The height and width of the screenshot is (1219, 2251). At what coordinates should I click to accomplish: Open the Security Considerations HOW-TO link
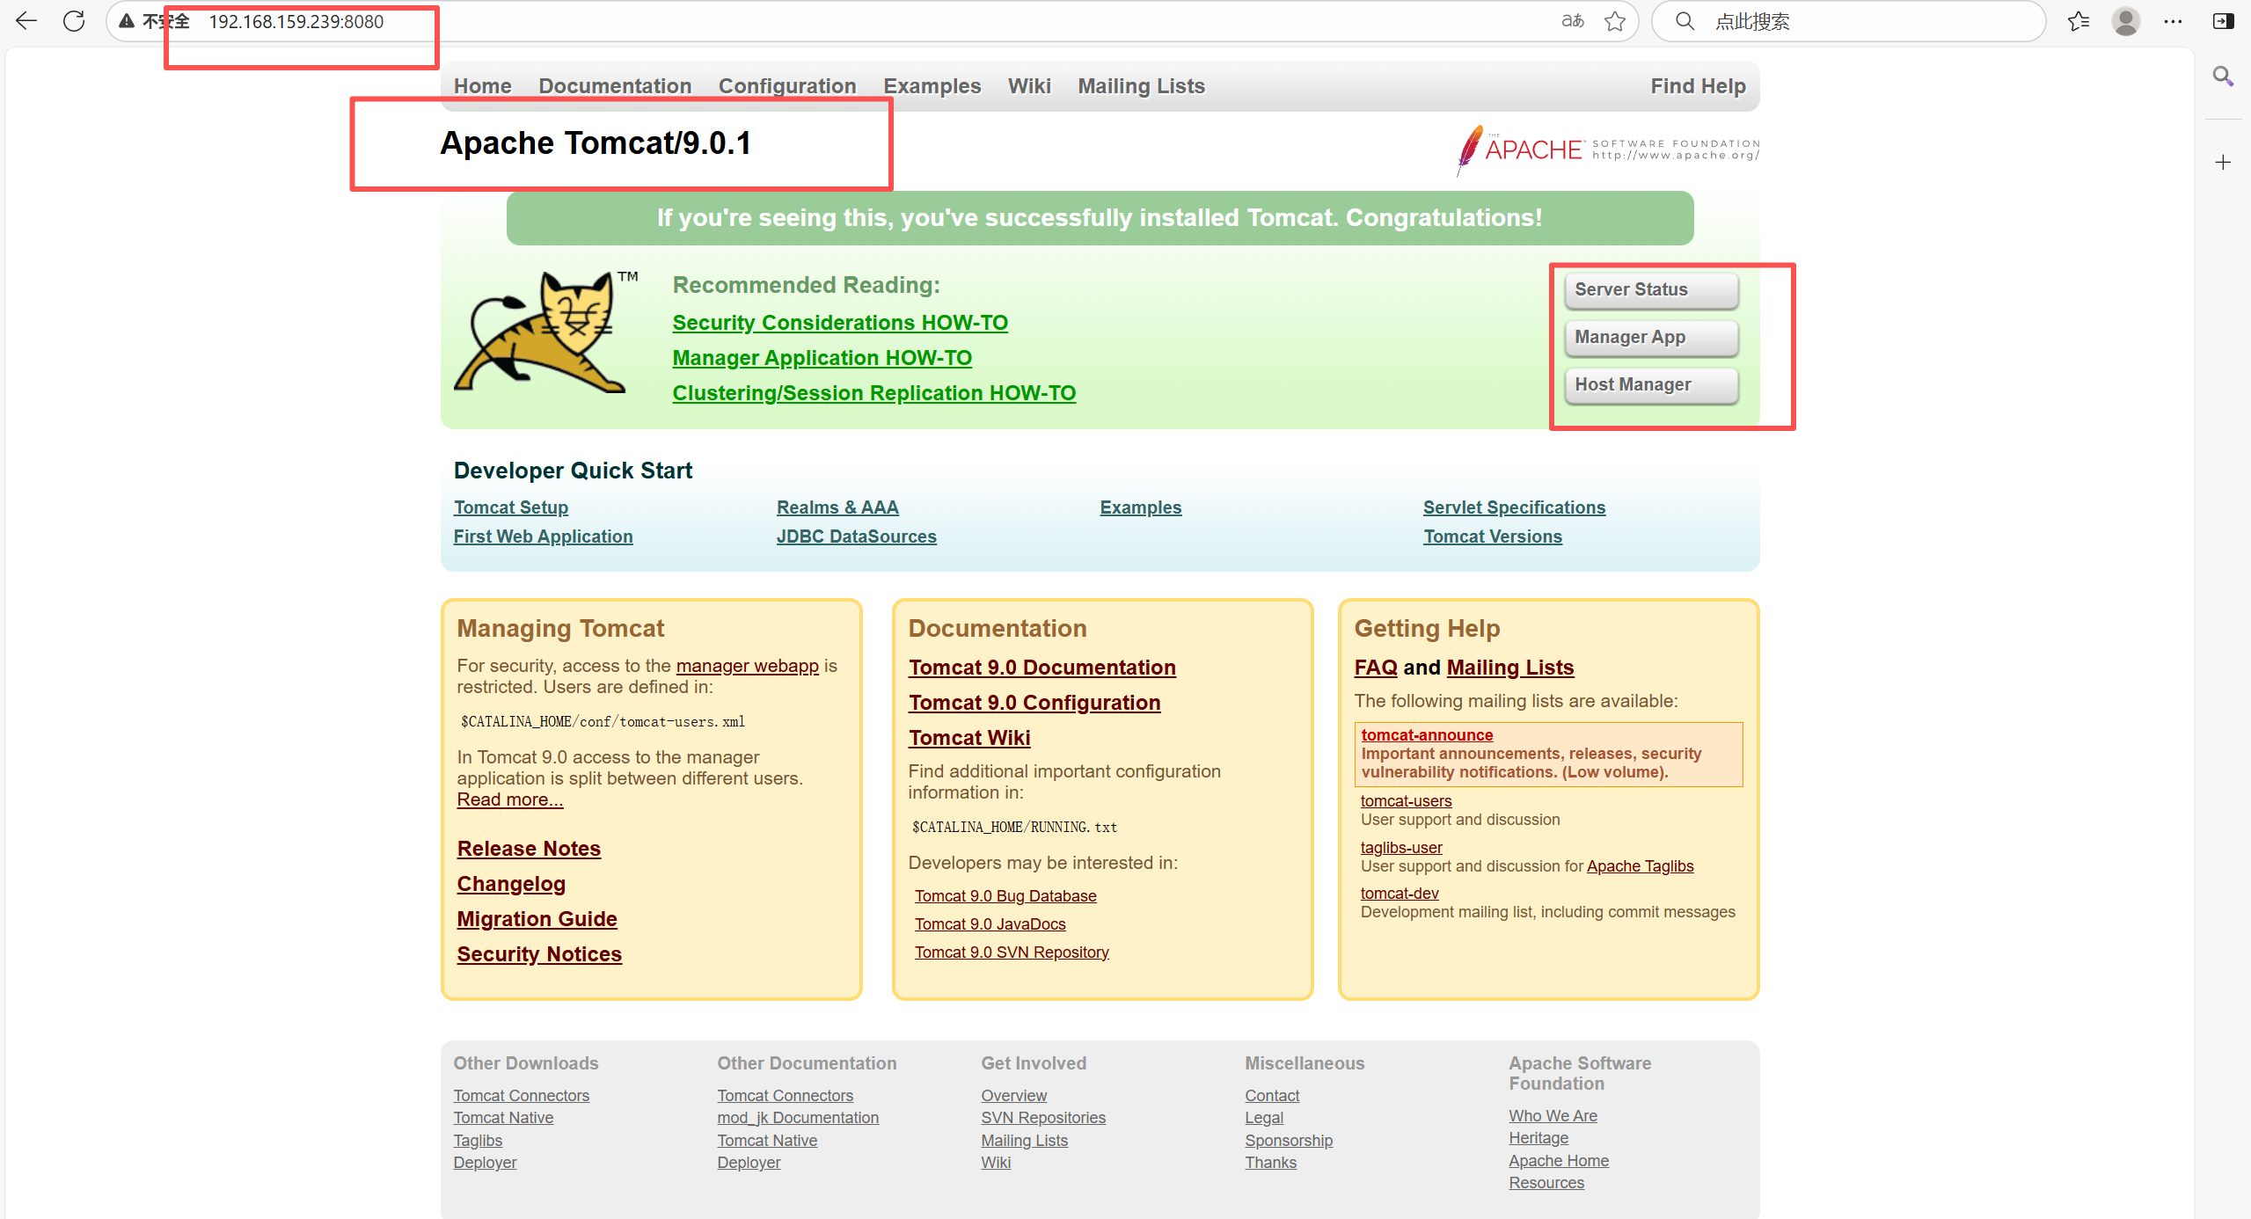point(839,322)
